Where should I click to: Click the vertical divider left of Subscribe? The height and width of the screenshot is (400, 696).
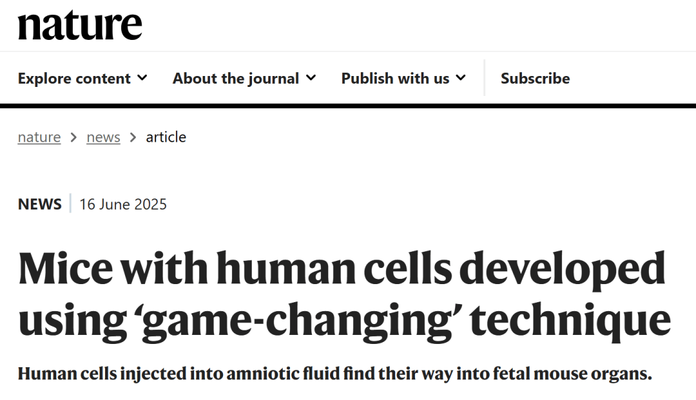click(x=485, y=79)
